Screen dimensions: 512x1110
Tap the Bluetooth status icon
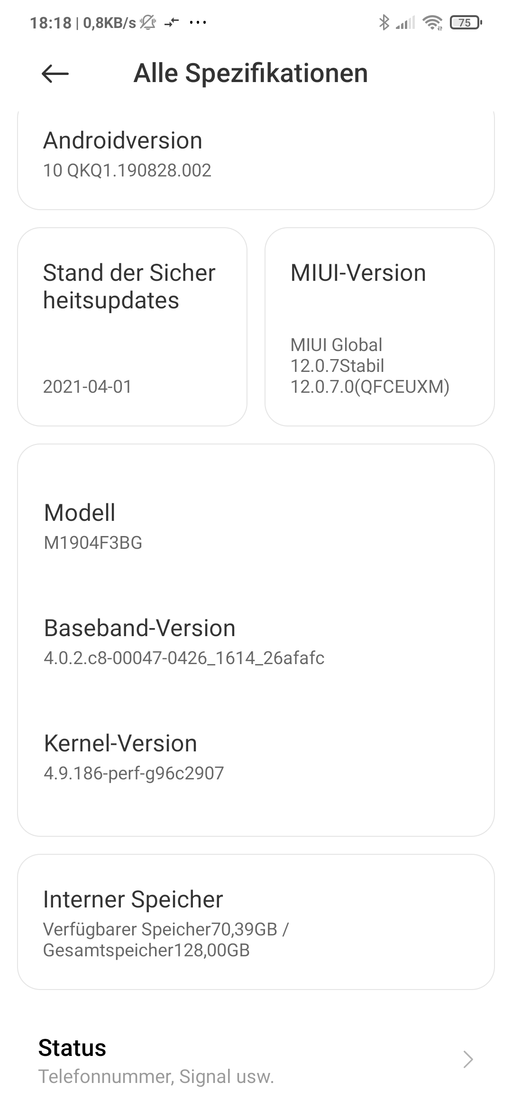(384, 22)
